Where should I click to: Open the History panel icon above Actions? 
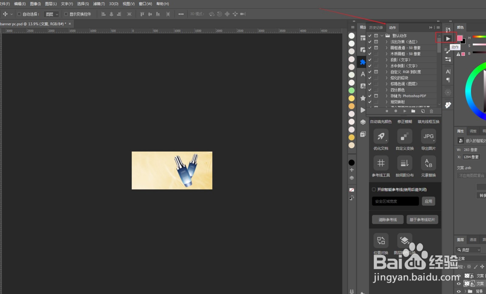click(448, 30)
